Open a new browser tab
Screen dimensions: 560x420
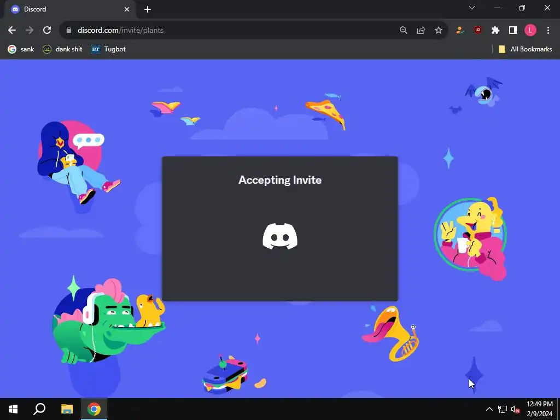coord(148,9)
